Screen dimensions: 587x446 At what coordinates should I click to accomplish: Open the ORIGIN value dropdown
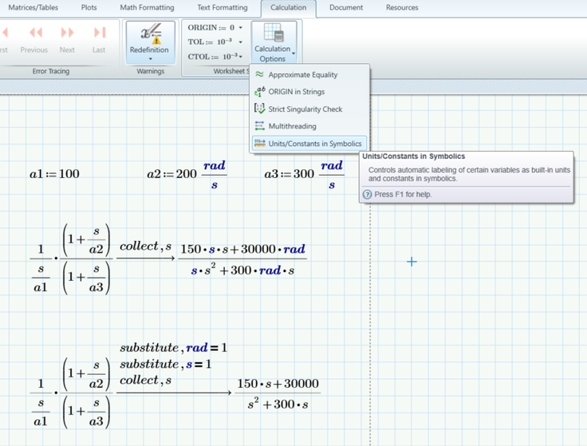point(241,28)
